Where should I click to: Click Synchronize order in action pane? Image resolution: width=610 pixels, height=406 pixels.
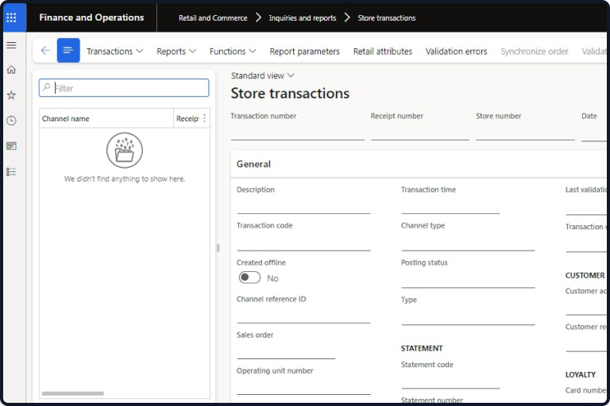[x=535, y=52]
